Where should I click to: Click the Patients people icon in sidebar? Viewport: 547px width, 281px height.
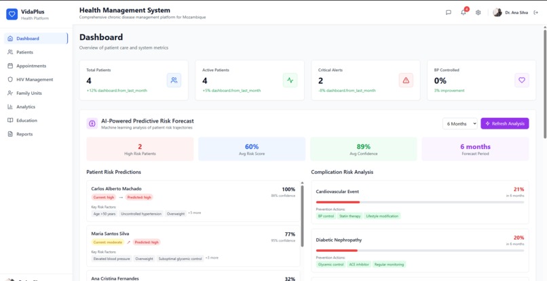(x=10, y=52)
